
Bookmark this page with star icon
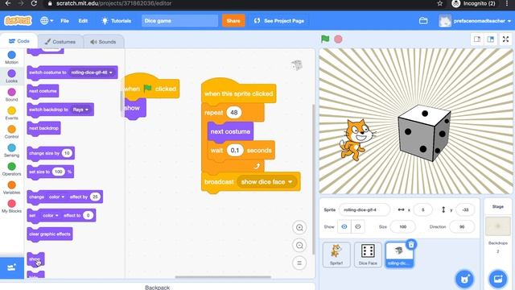click(x=440, y=3)
